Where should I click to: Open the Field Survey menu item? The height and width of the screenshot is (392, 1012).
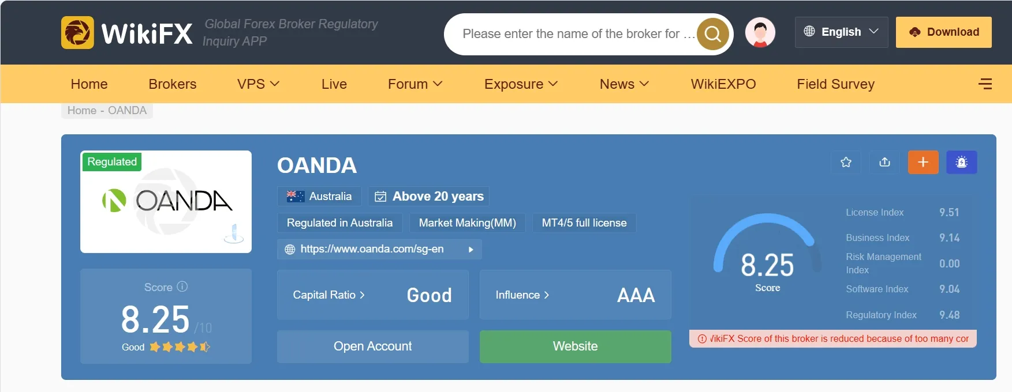835,84
